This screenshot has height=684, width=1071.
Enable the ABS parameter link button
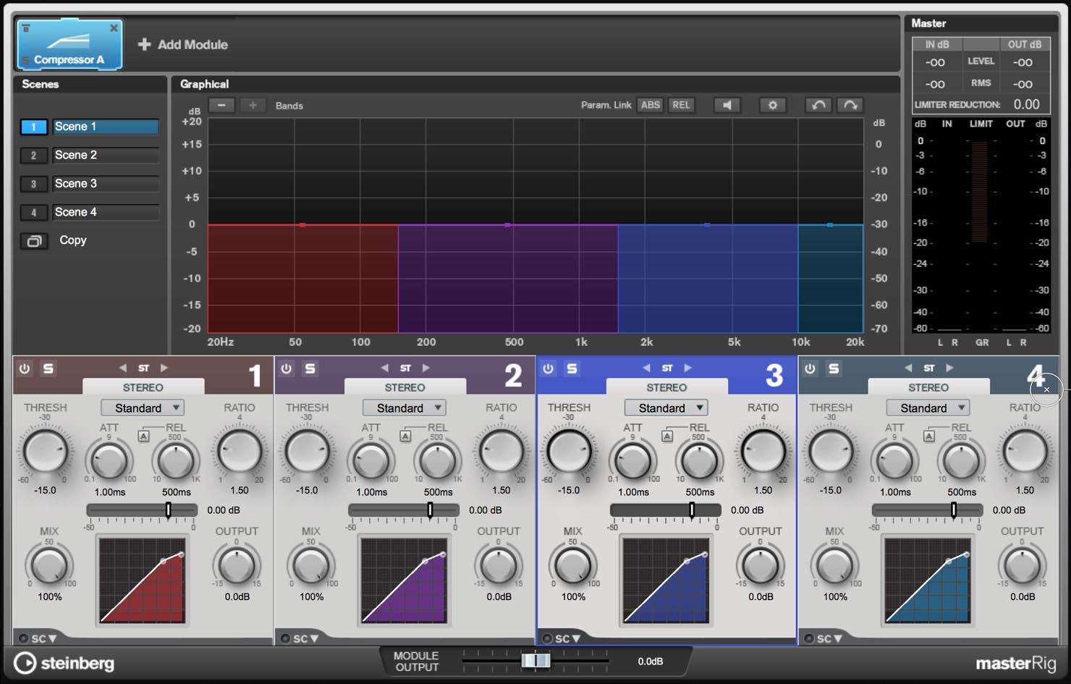click(651, 105)
